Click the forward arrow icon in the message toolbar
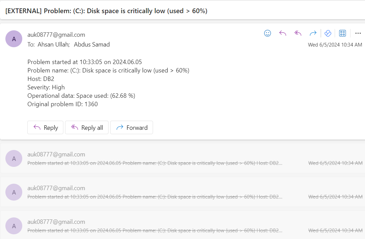 [313, 33]
